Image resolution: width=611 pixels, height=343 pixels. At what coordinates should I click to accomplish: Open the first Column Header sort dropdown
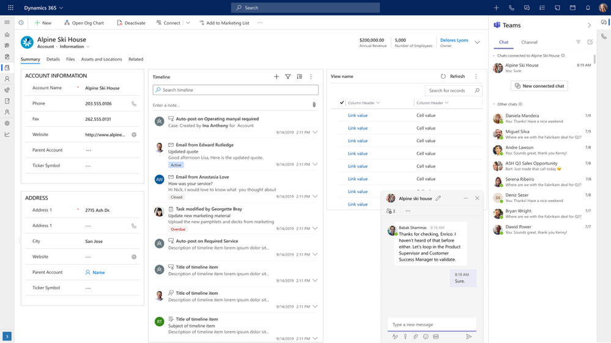click(378, 103)
